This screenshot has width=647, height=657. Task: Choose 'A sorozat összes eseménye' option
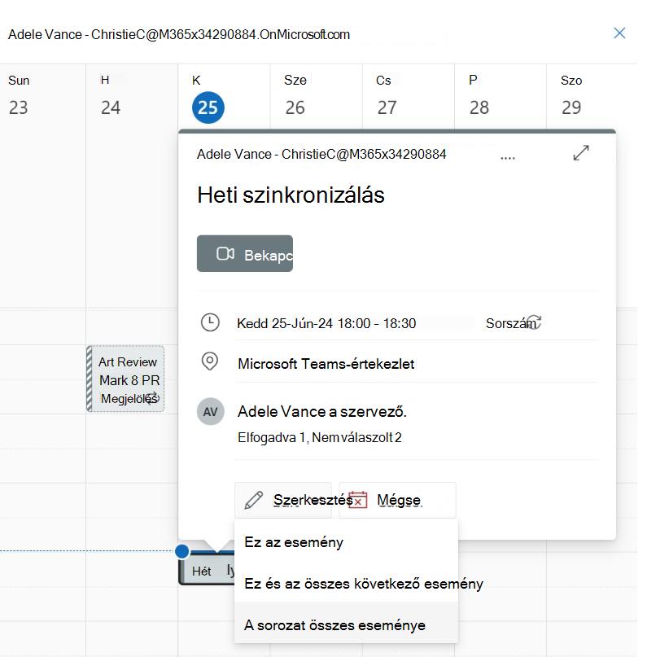click(x=346, y=624)
